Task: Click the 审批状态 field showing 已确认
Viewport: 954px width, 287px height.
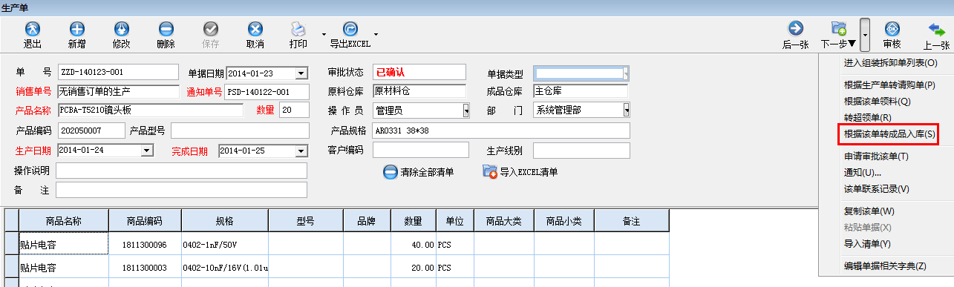Action: click(419, 72)
